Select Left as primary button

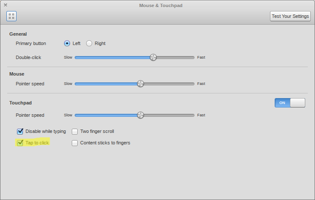[x=67, y=43]
